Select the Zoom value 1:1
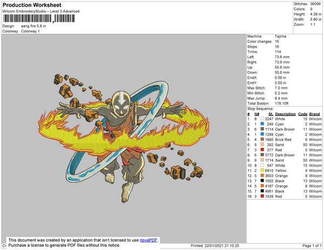 [x=313, y=25]
